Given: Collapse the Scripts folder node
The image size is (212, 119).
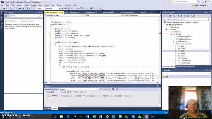Looking at the screenshot, I should tap(171, 34).
